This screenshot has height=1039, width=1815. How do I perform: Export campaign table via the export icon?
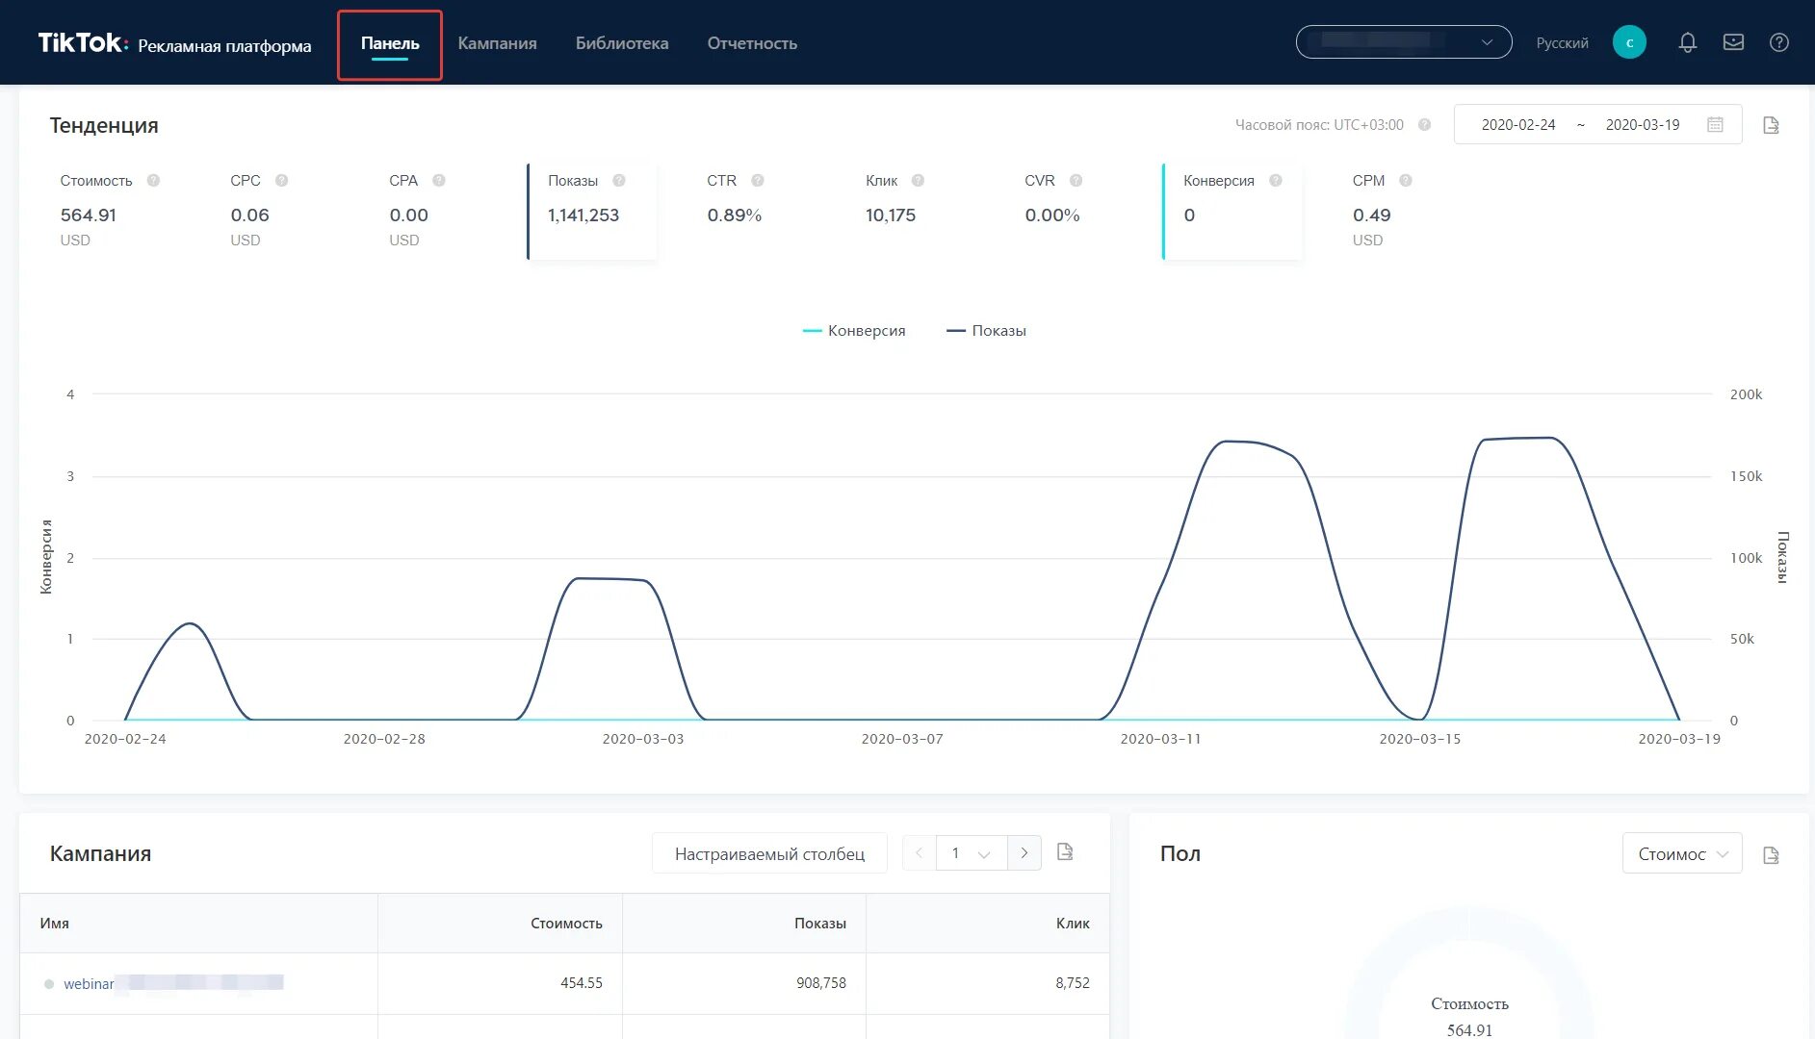point(1065,851)
